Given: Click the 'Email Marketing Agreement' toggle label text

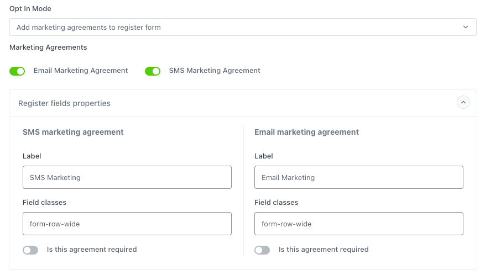Looking at the screenshot, I should tap(81, 71).
